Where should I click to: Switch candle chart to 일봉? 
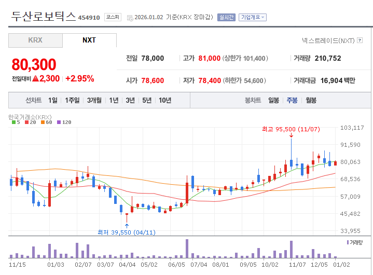pos(273,100)
